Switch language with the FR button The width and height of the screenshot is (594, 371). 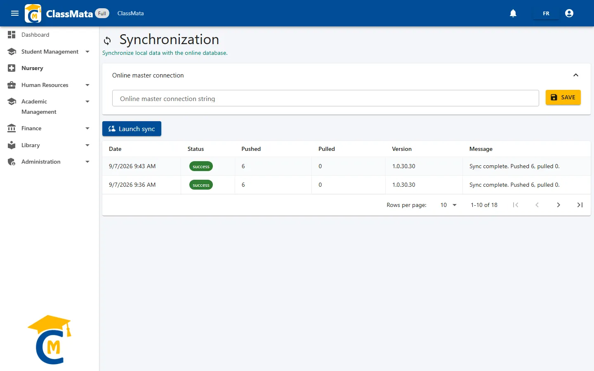tap(546, 13)
